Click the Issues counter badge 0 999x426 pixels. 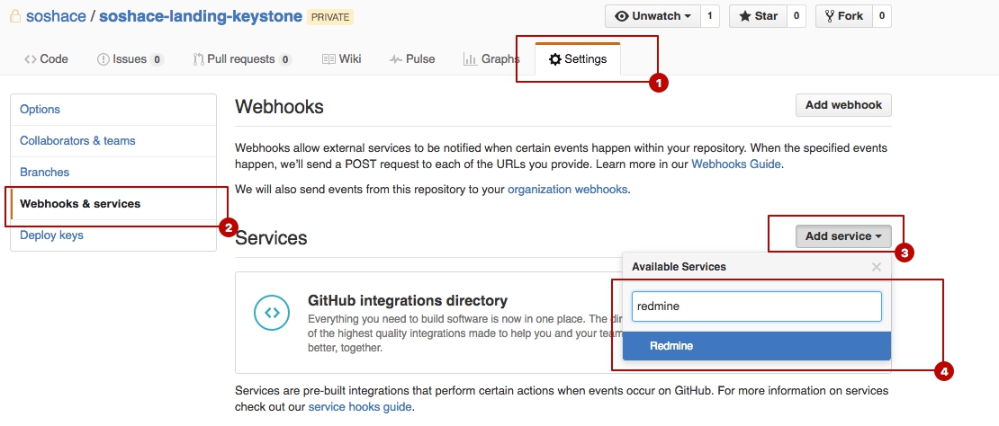157,60
